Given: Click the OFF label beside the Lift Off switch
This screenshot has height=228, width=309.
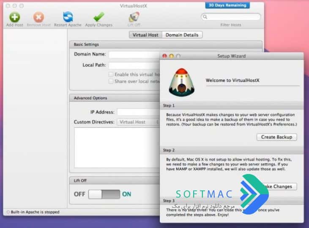Looking at the screenshot, I should click(x=79, y=194).
